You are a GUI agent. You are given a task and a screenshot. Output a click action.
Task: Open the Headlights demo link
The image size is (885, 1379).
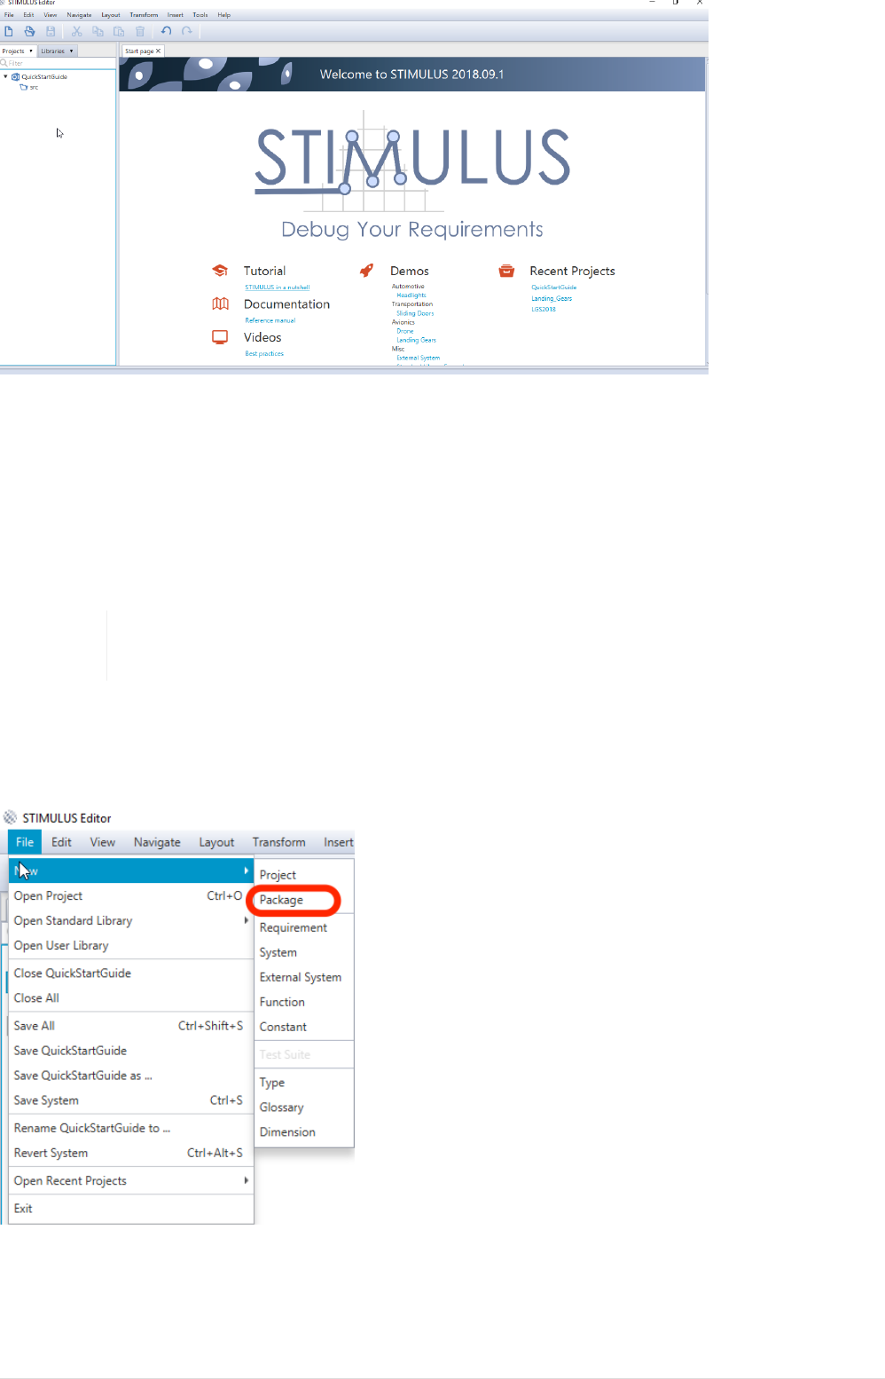[x=411, y=295]
